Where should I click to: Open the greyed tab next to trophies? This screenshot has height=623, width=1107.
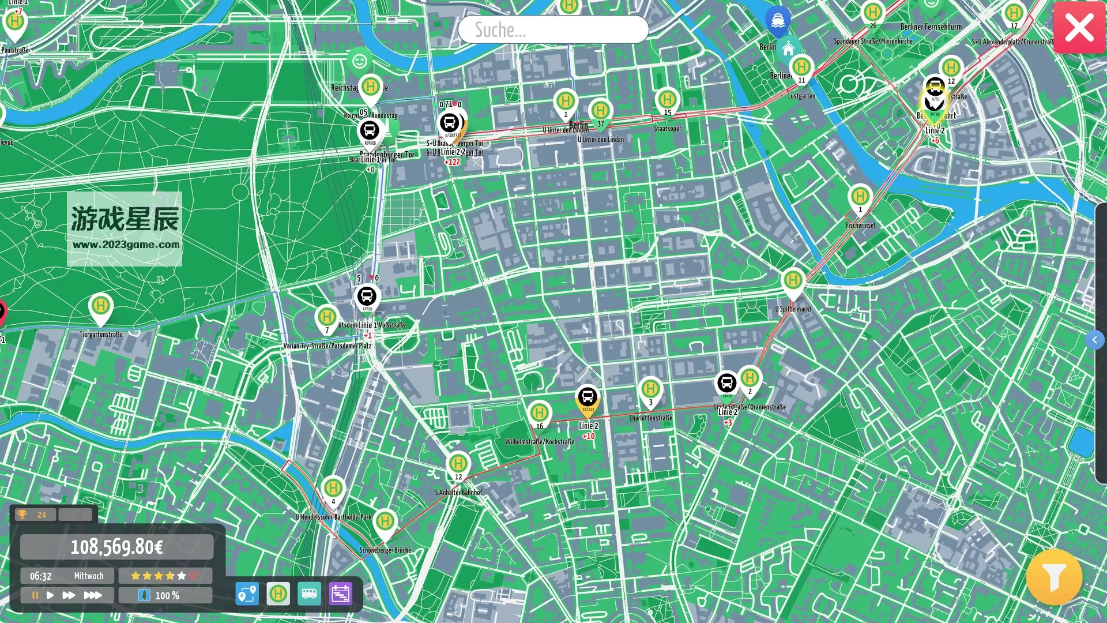click(x=75, y=515)
